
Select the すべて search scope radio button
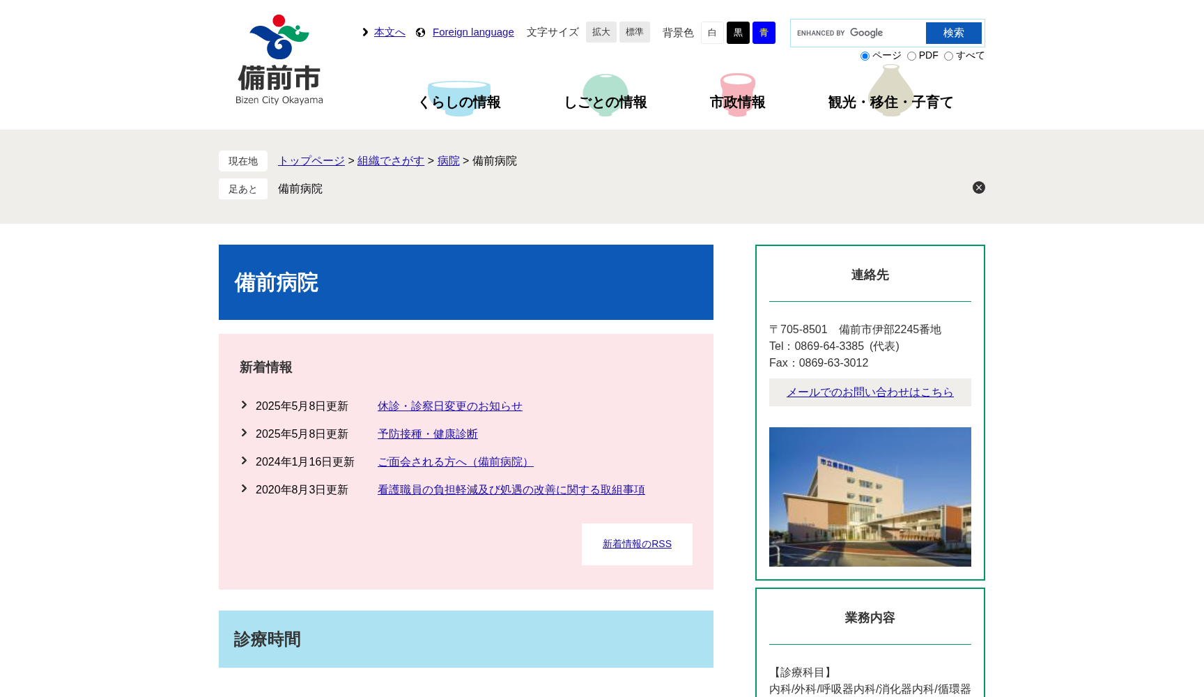coord(948,56)
